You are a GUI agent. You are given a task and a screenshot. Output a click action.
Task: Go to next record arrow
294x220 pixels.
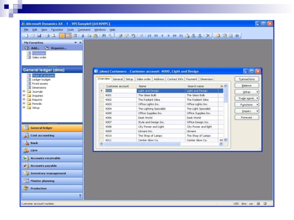tap(168, 36)
